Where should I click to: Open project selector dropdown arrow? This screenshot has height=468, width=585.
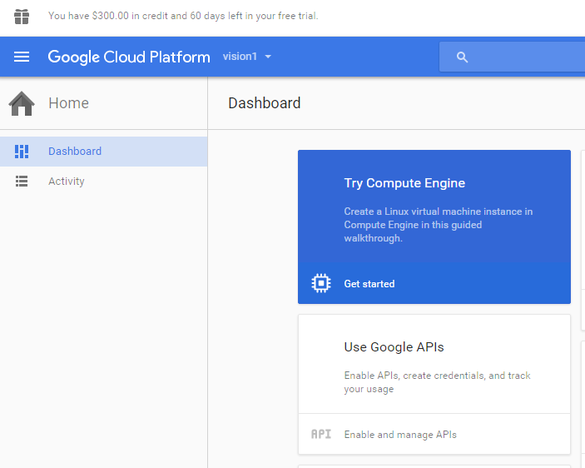pos(268,57)
